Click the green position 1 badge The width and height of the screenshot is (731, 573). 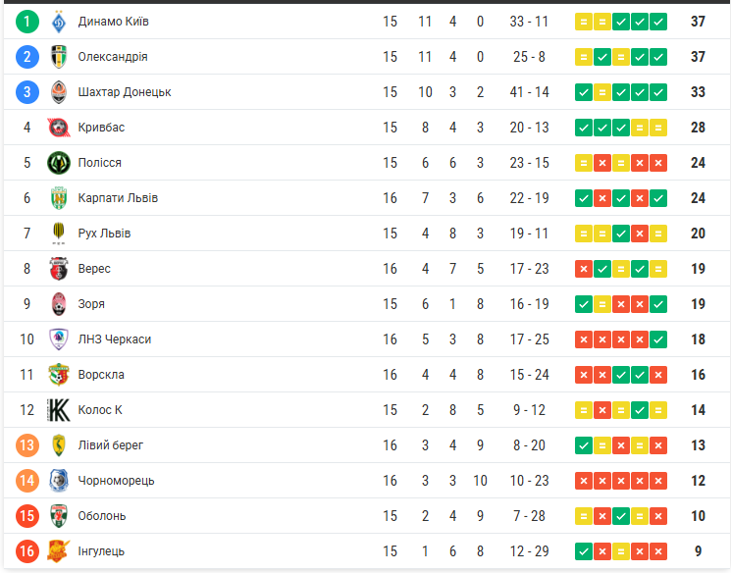coord(27,22)
